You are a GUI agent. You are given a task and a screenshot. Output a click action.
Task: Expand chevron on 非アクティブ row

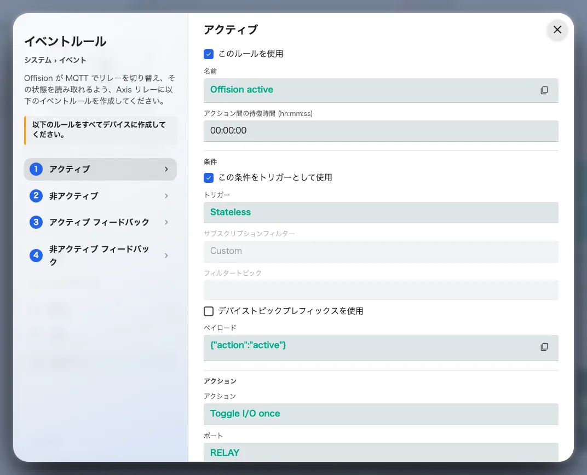[166, 195]
